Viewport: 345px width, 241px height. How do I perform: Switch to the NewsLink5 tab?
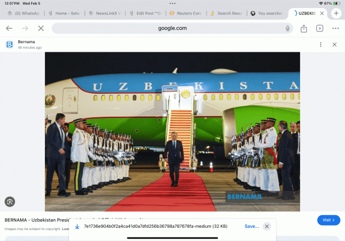tap(106, 13)
